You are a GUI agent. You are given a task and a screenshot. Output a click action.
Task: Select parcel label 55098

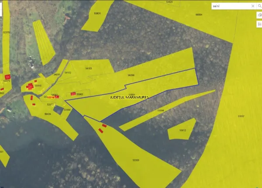[x=161, y=110]
